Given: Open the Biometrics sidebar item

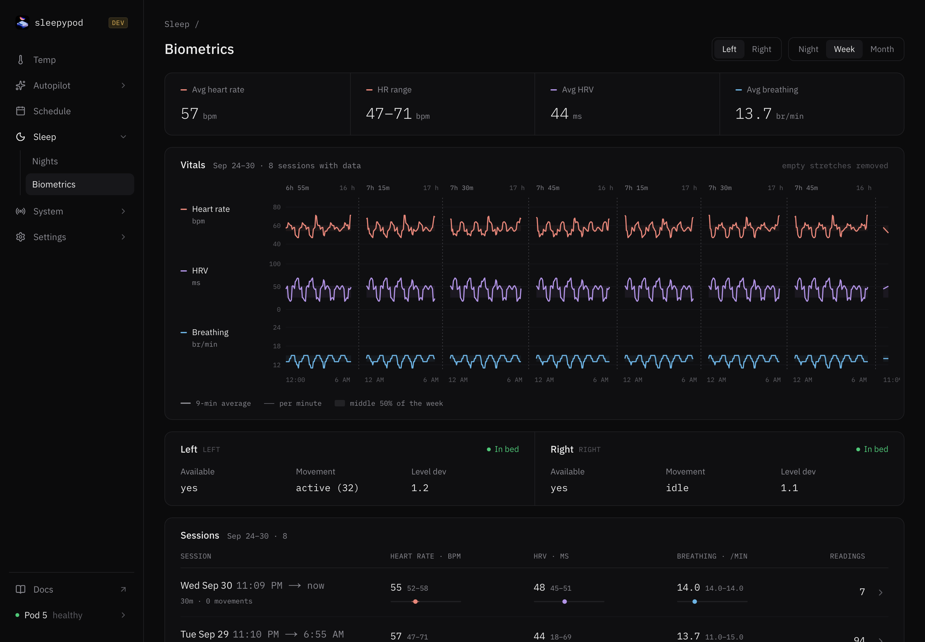Looking at the screenshot, I should 80,184.
